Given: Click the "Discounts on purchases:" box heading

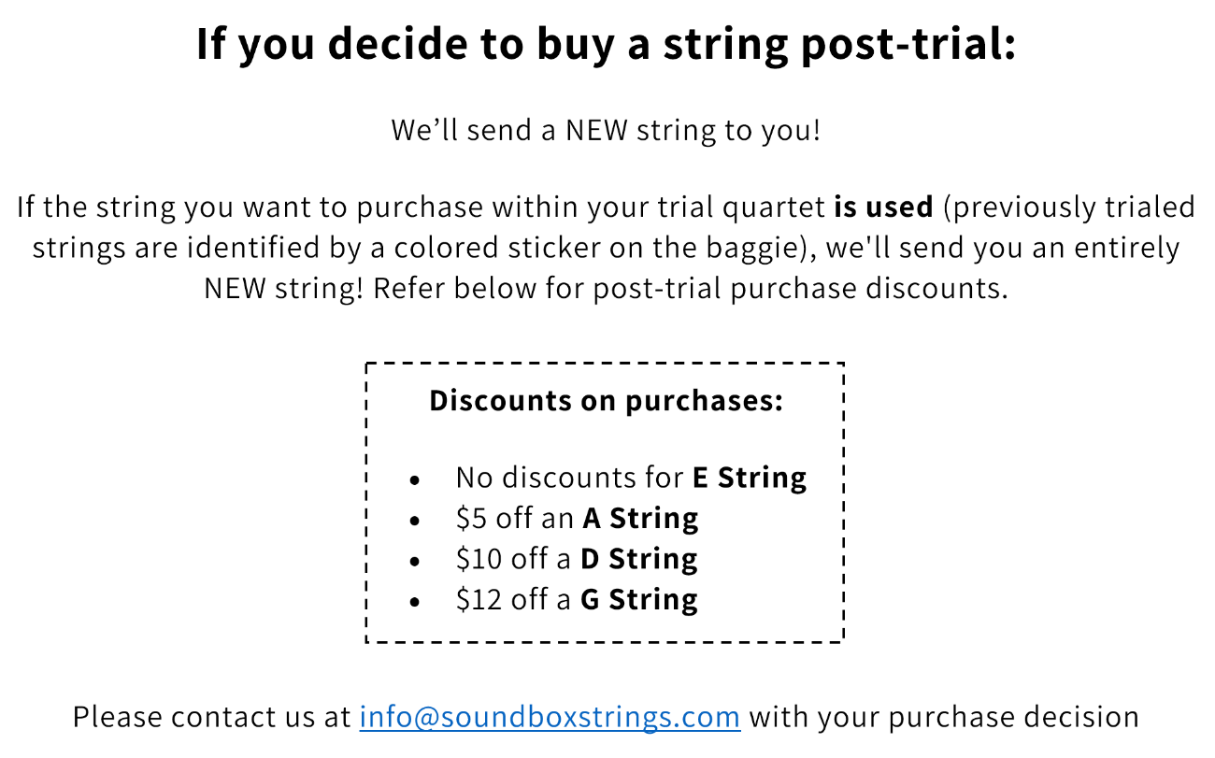Looking at the screenshot, I should (x=606, y=401).
